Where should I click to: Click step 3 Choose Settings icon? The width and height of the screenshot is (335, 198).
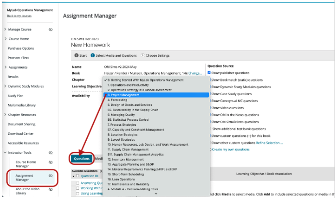pyautogui.click(x=143, y=55)
